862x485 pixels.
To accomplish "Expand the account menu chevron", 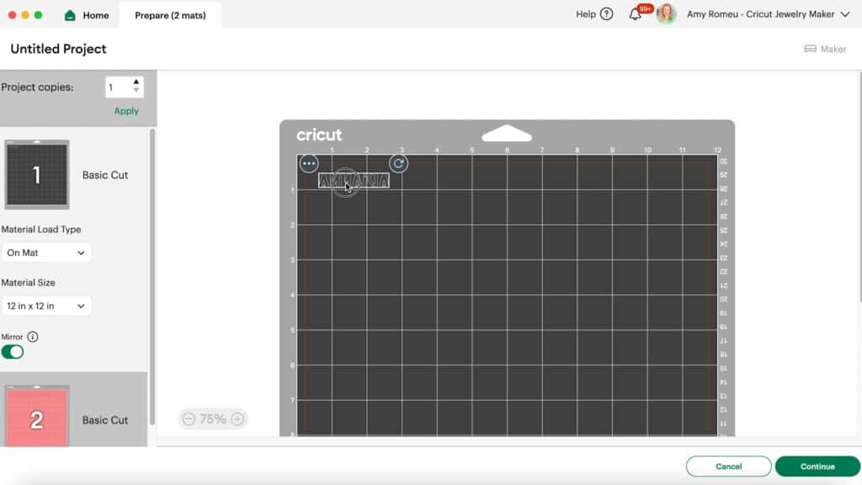I will click(x=845, y=14).
